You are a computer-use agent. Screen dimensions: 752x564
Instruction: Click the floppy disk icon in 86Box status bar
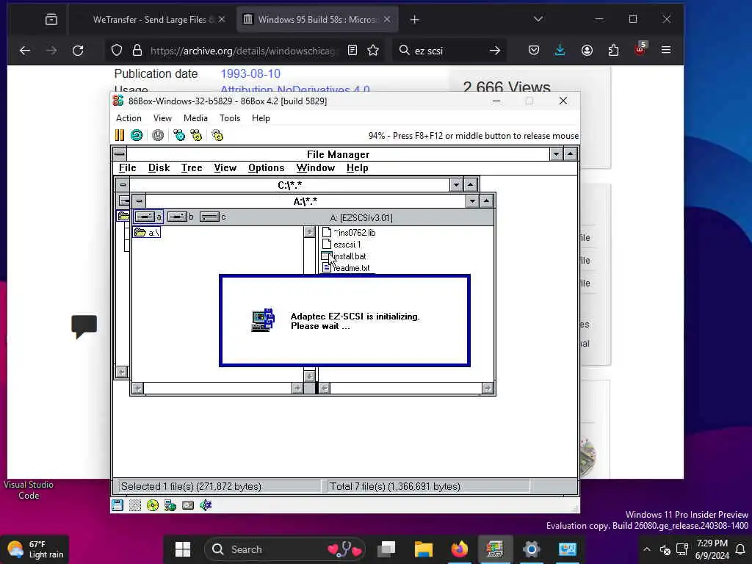pos(117,505)
